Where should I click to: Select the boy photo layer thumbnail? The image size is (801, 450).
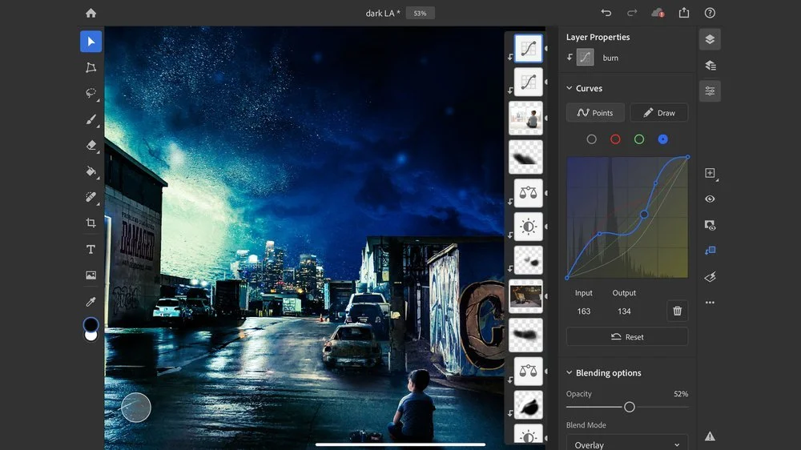[x=525, y=118]
